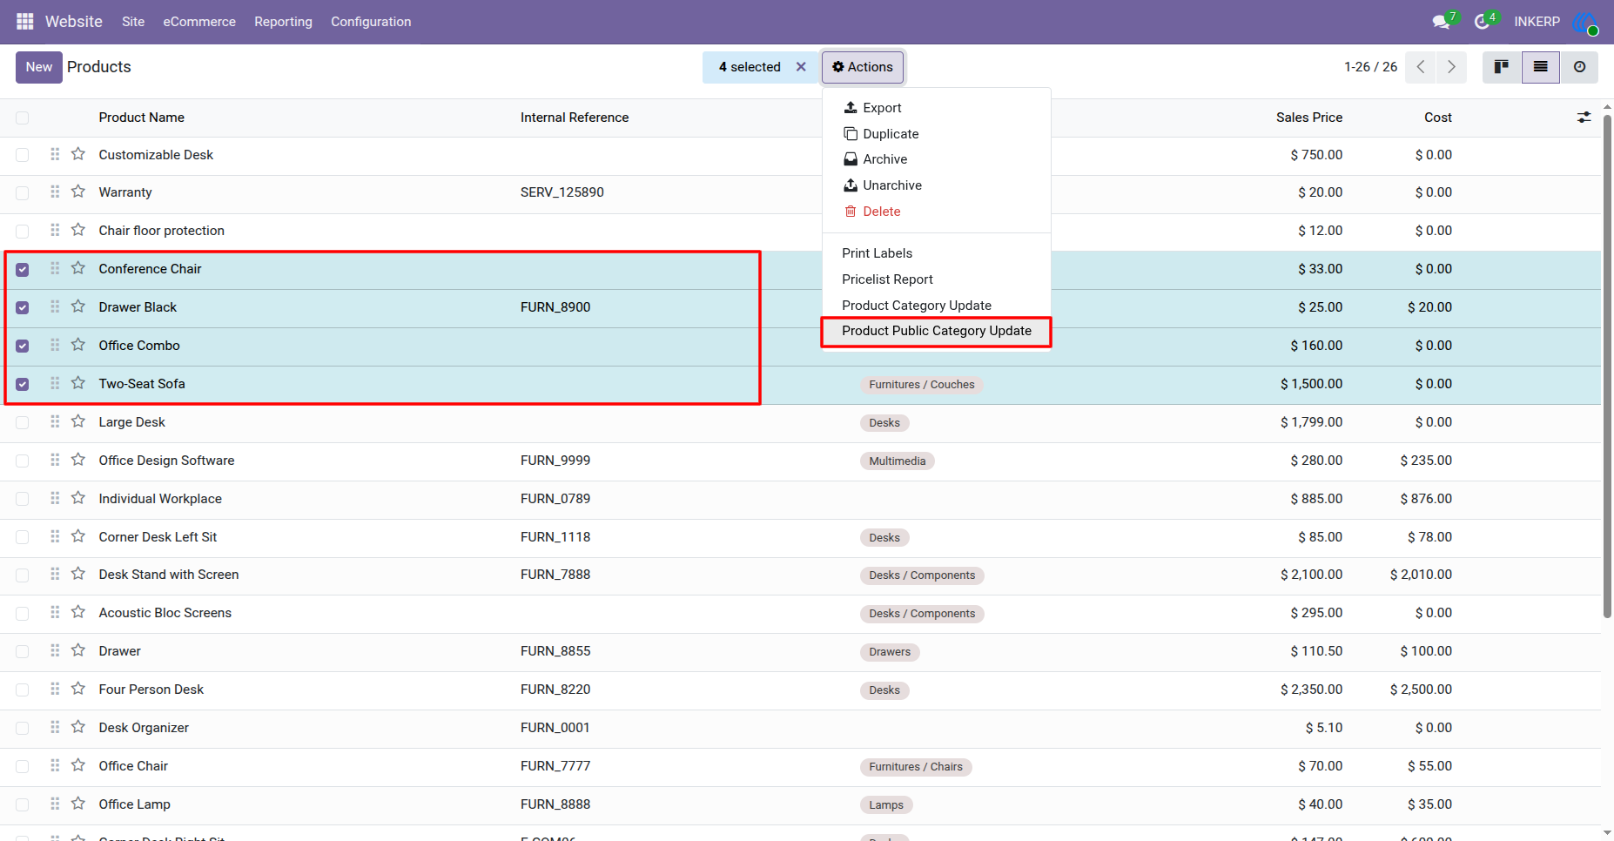This screenshot has width=1614, height=841.
Task: Choose Duplicate from Actions menu
Action: coord(937,134)
